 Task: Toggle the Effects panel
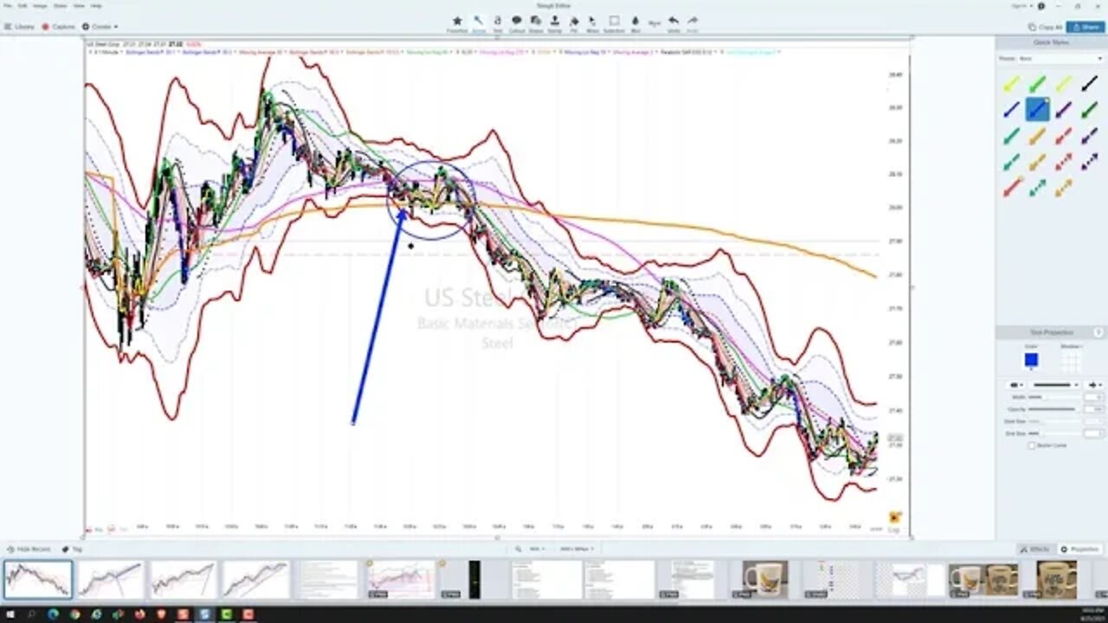[1035, 549]
